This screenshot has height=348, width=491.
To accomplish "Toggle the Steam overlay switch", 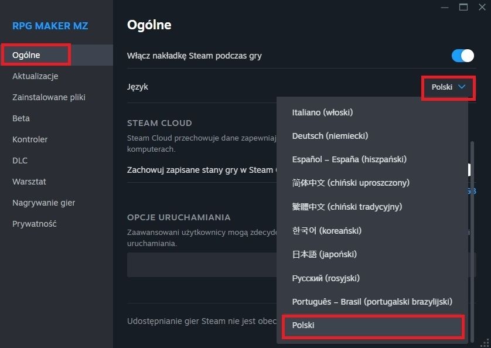I will 462,56.
